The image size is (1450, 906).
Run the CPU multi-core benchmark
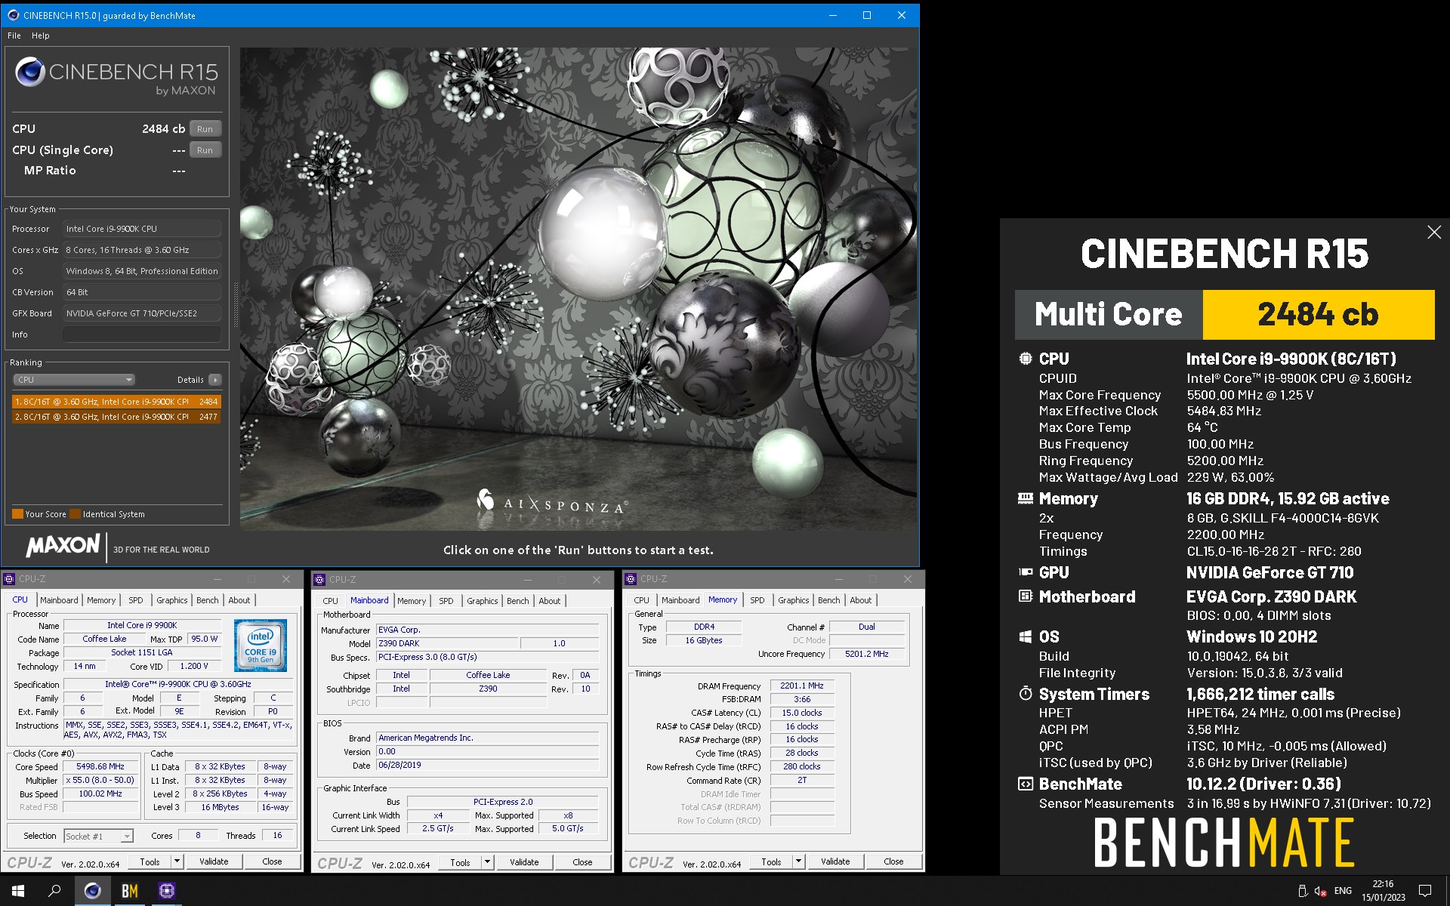(x=205, y=129)
